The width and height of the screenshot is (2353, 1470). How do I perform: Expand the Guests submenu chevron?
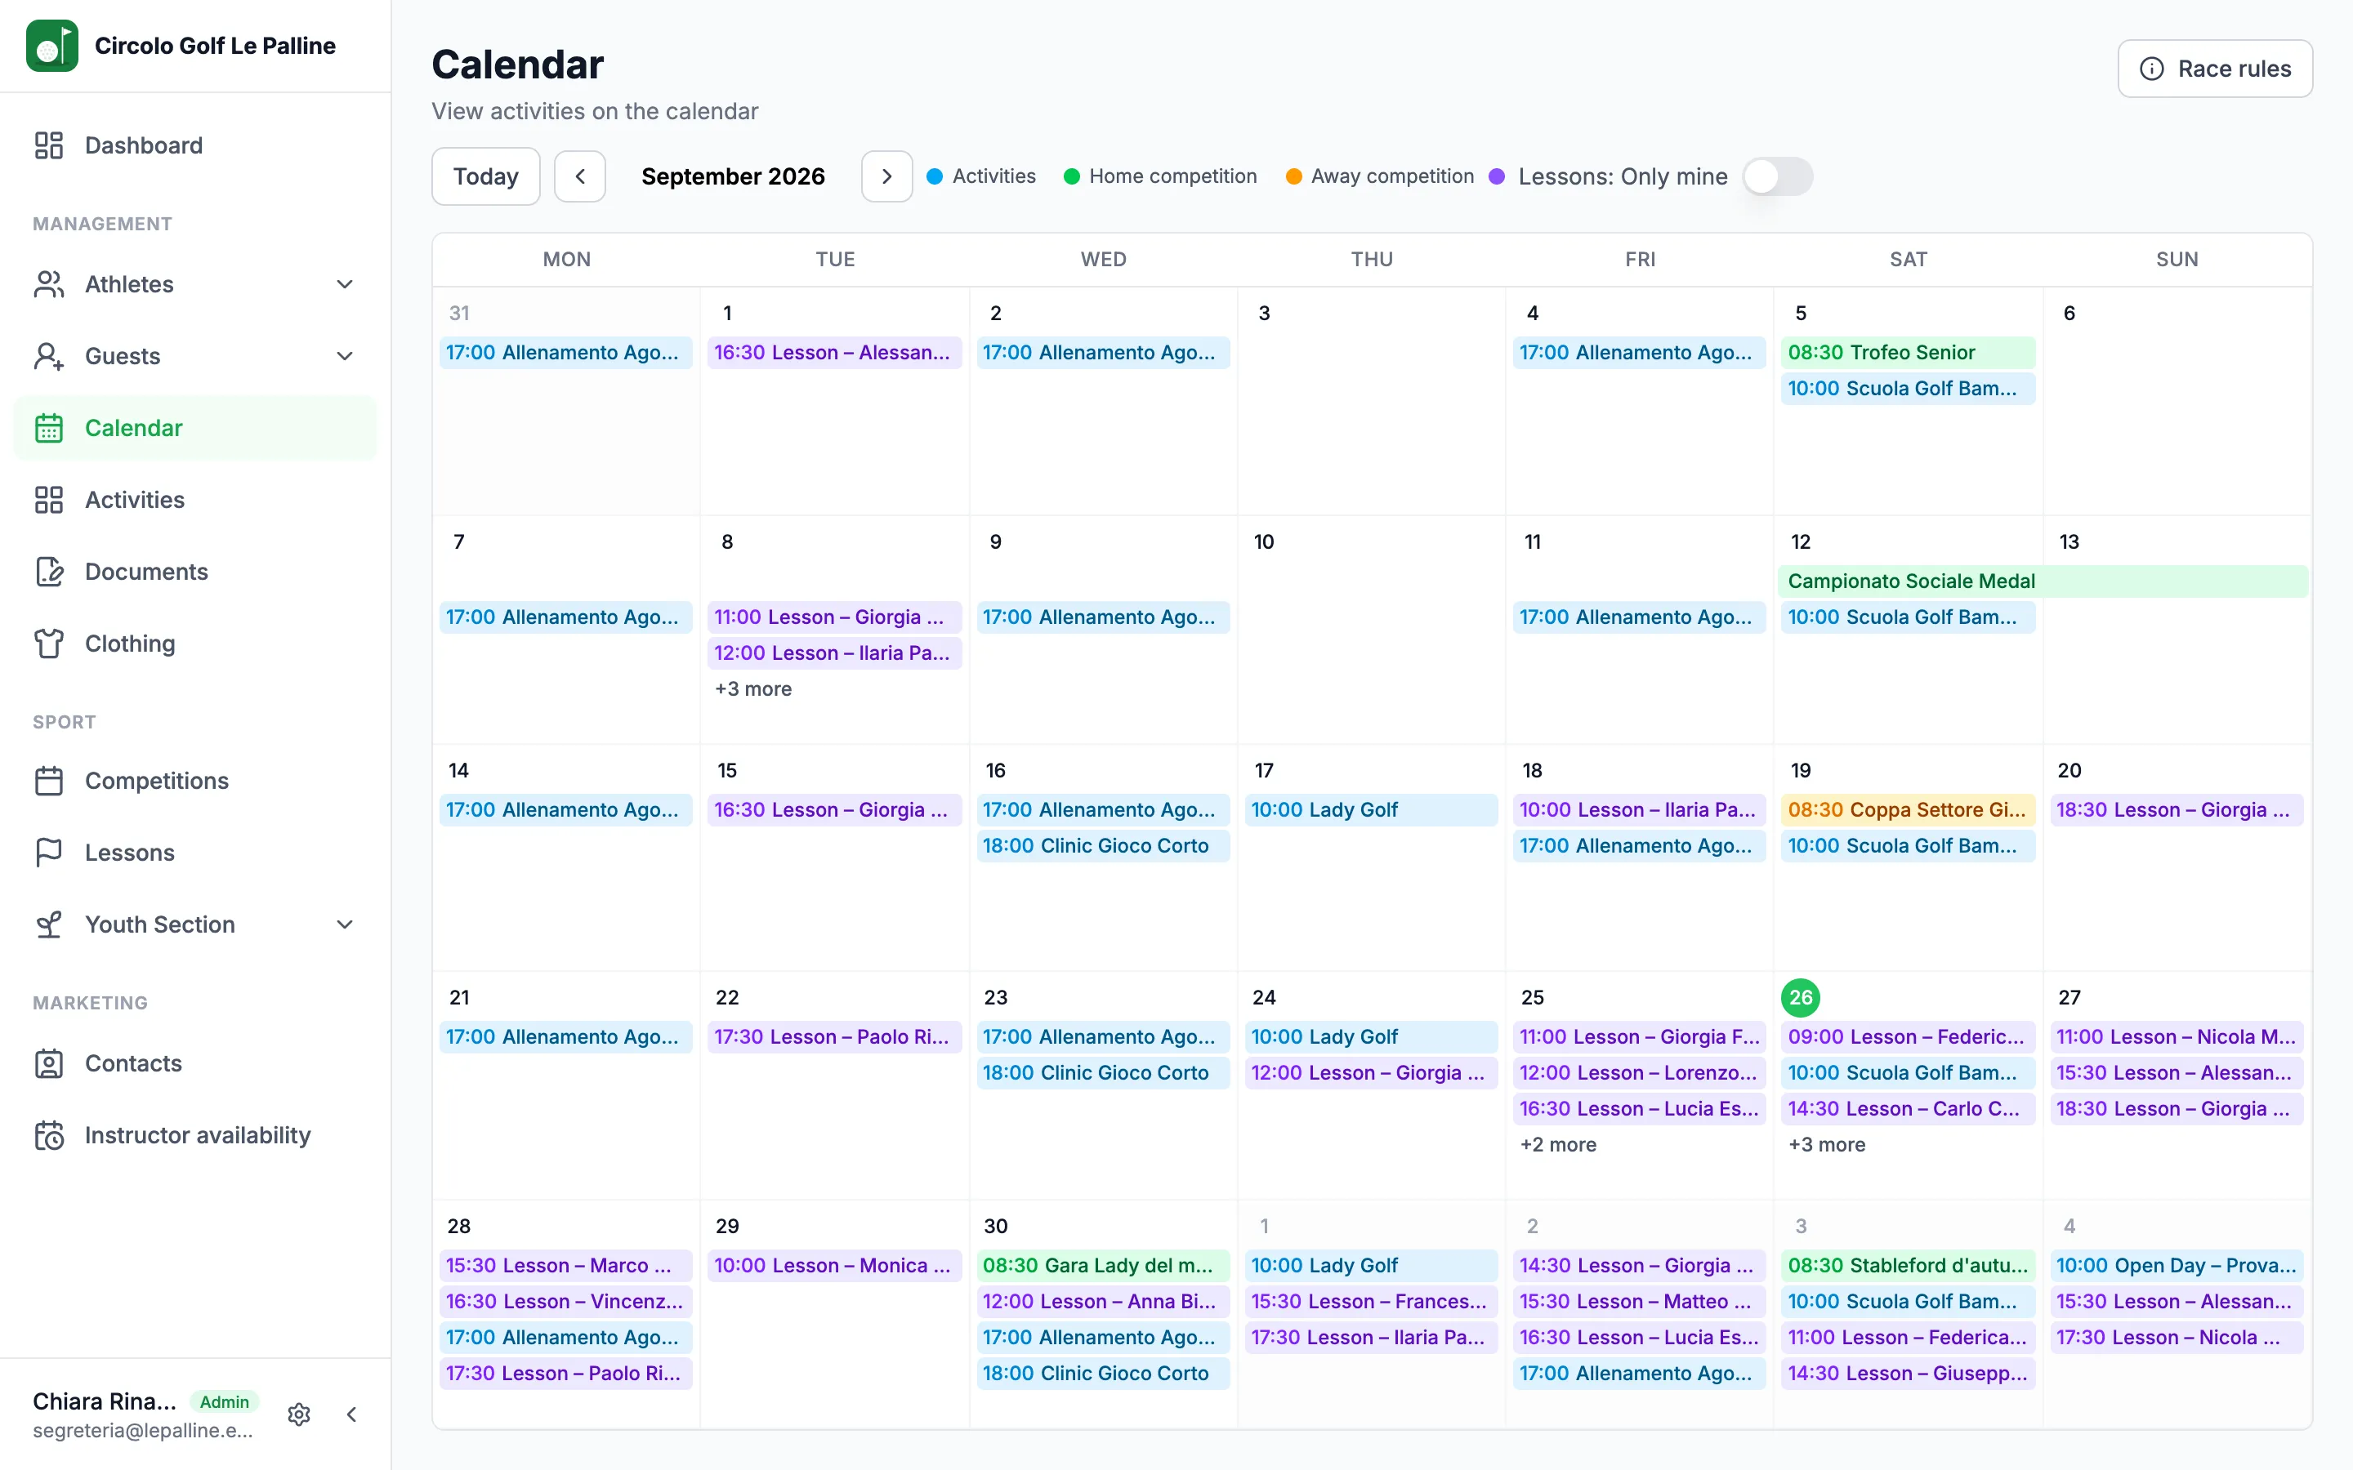344,356
